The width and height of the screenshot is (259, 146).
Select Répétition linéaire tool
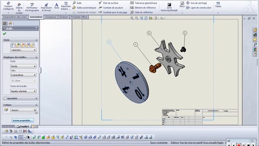66,6
